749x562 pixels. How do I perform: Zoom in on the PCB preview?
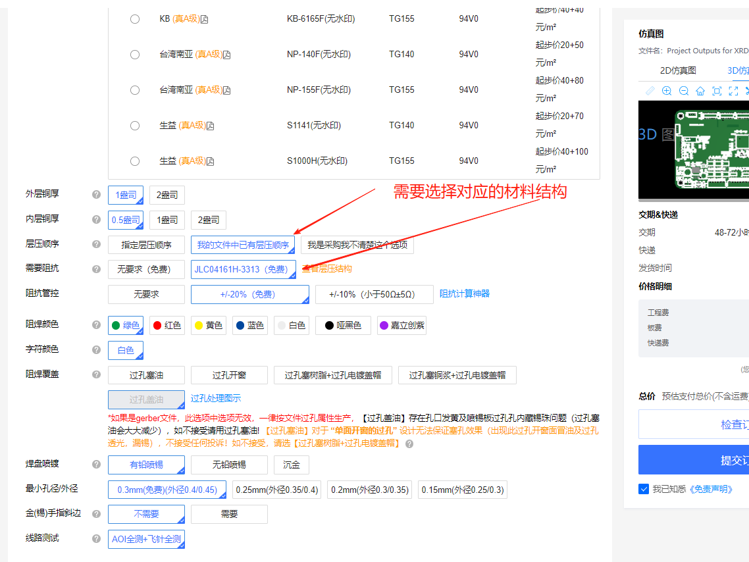tap(667, 91)
